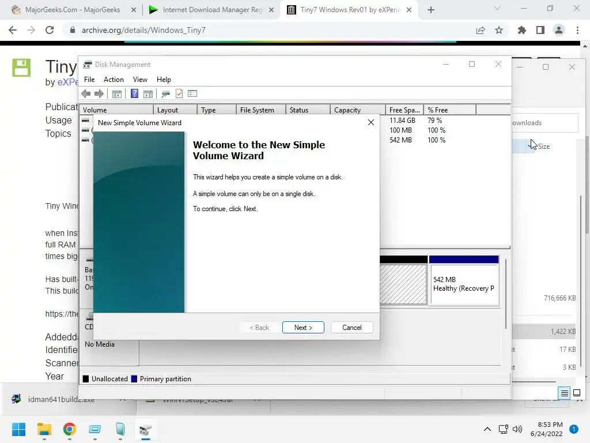Click the Volume column header

116,110
